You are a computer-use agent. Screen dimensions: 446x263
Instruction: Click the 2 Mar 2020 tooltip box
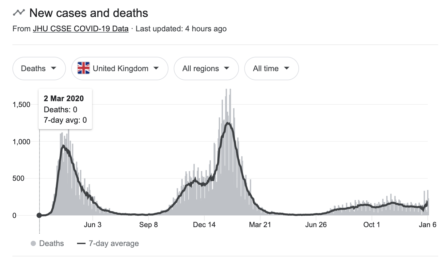pos(65,109)
